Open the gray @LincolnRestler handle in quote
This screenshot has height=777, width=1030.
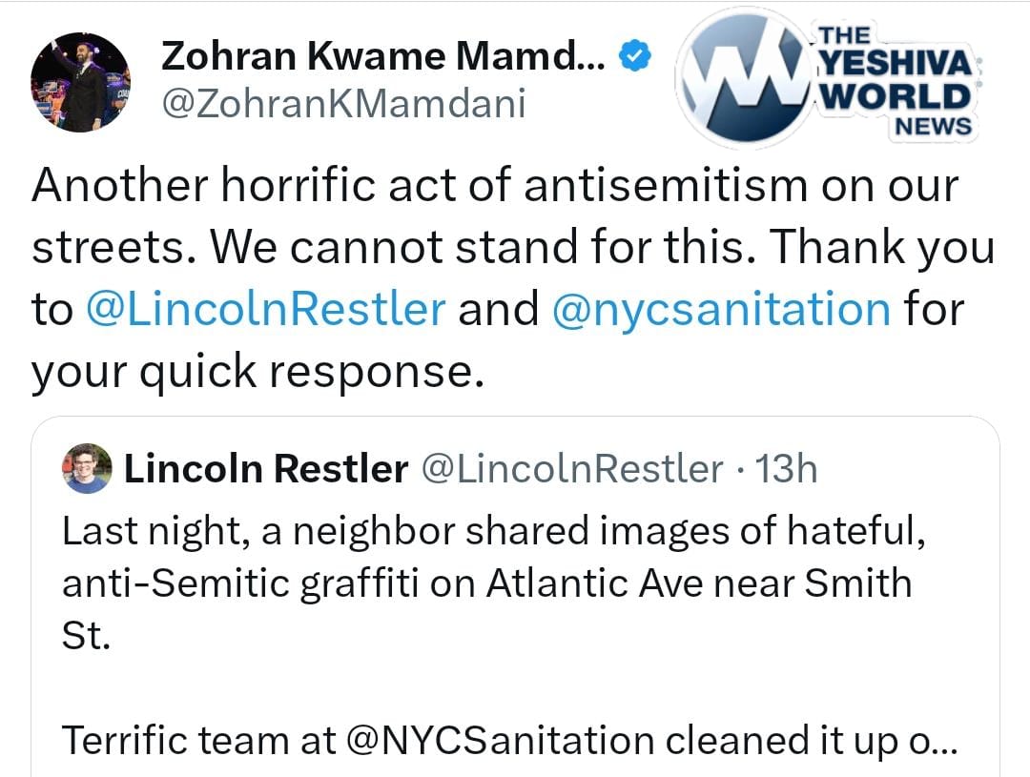(x=572, y=469)
